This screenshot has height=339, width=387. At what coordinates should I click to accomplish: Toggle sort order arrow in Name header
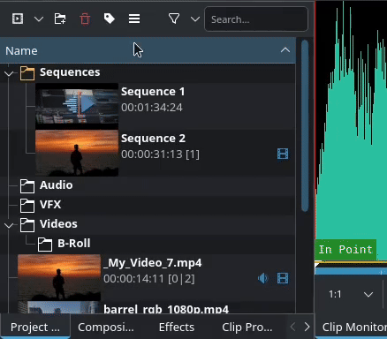point(285,50)
